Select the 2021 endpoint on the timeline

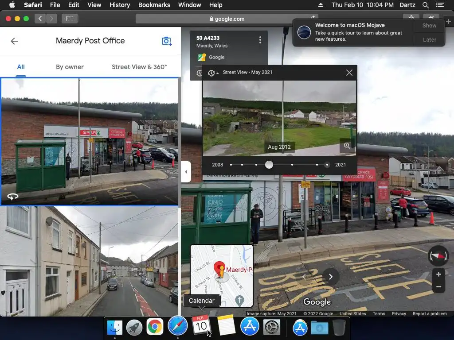327,165
